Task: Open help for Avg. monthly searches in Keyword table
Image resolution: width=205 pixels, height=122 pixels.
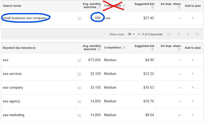Action: tap(99, 49)
